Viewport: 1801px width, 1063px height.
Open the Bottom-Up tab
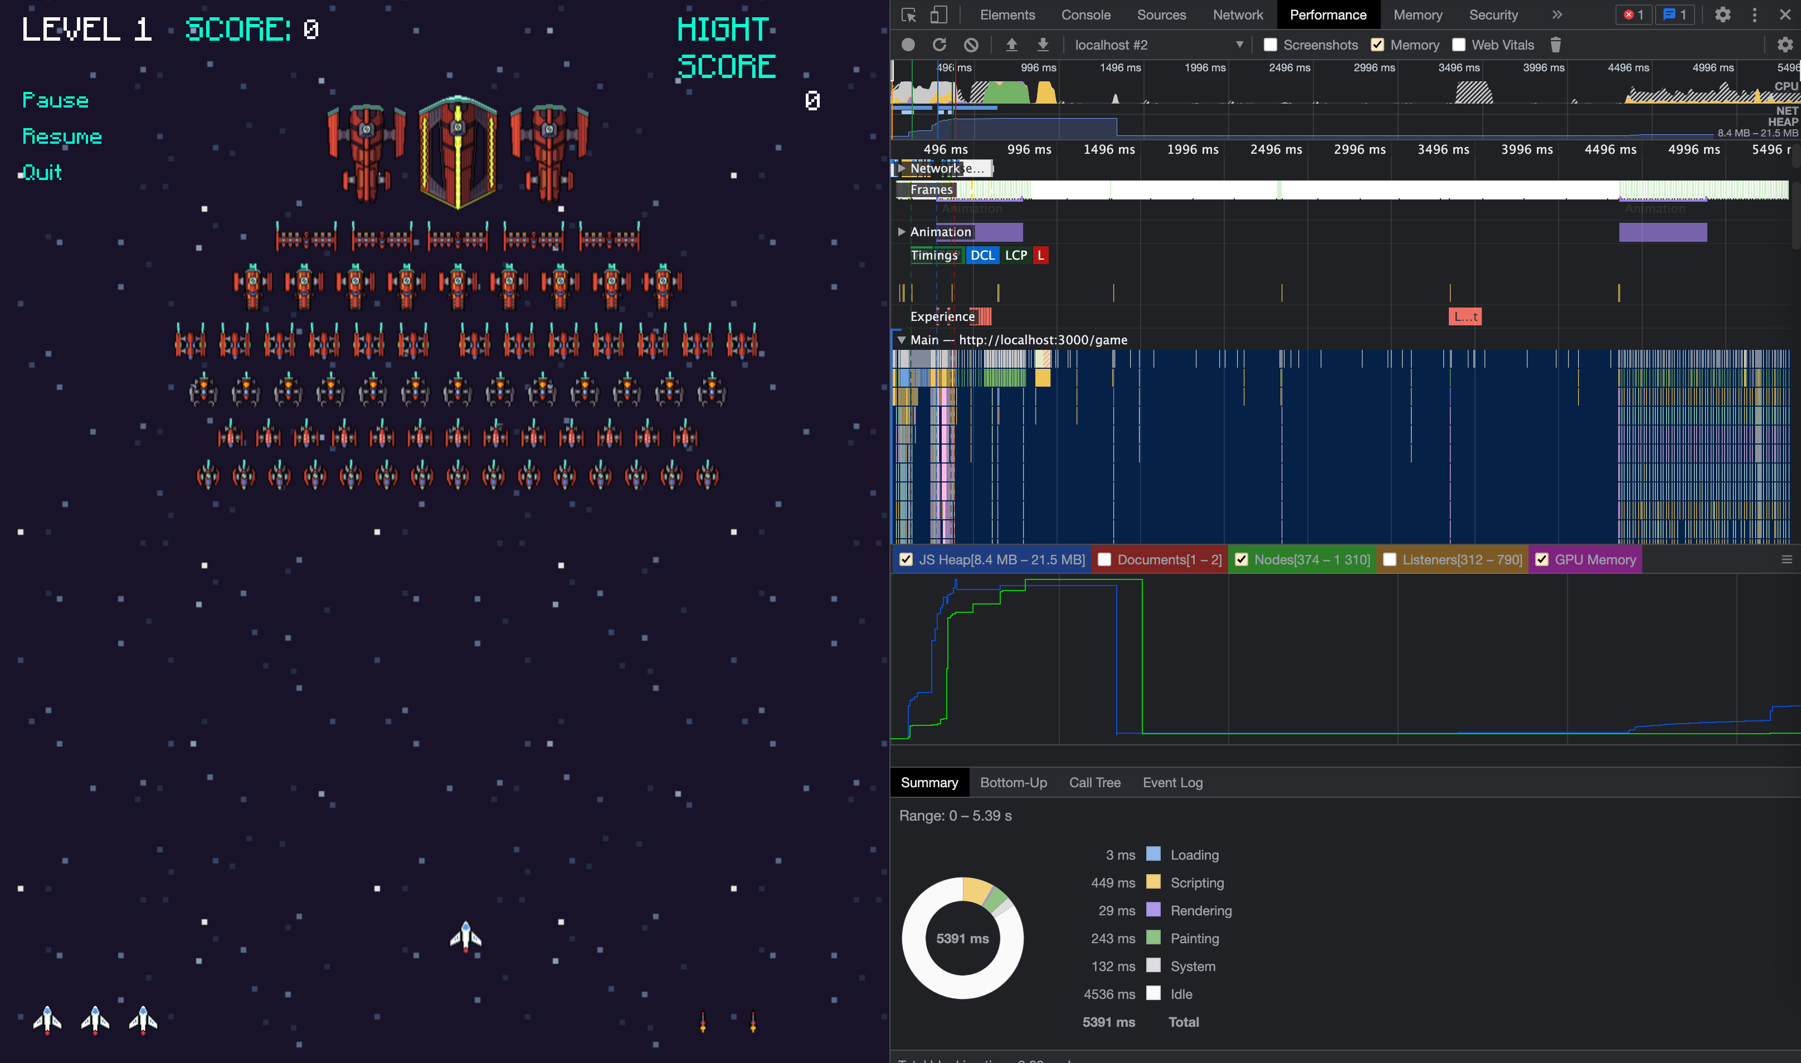tap(1014, 782)
